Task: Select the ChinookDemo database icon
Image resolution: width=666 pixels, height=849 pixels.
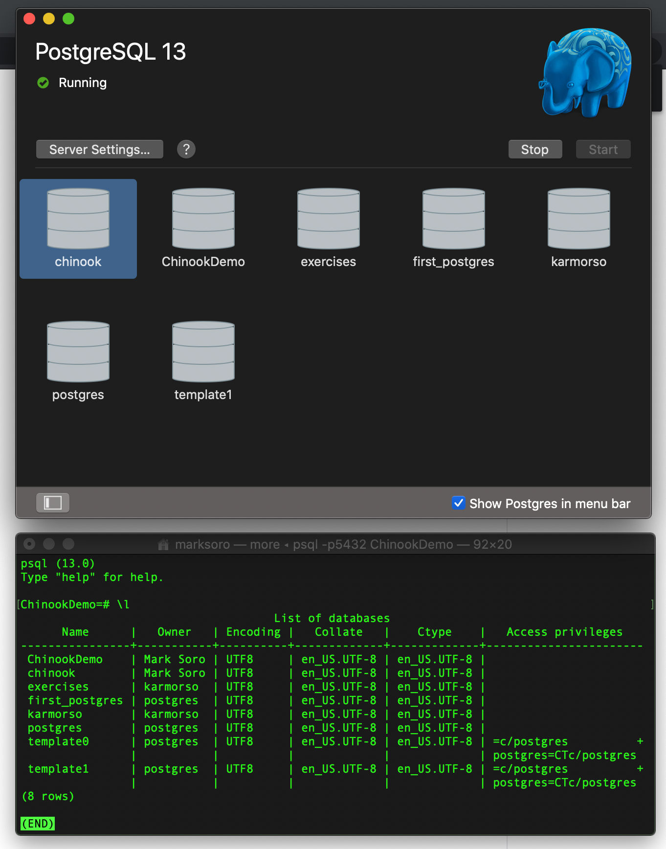Action: tap(203, 219)
